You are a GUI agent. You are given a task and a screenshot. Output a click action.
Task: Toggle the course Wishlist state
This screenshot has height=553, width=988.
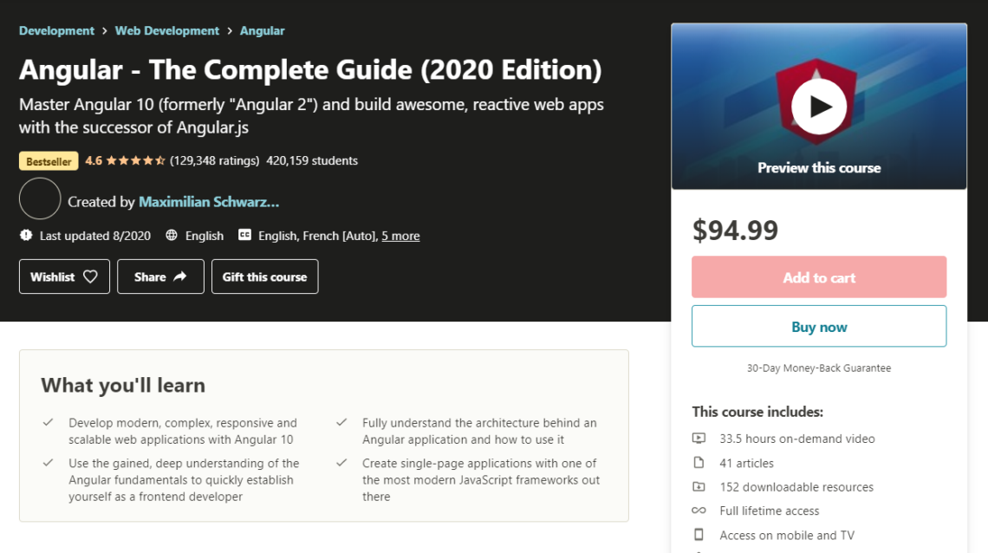coord(64,276)
